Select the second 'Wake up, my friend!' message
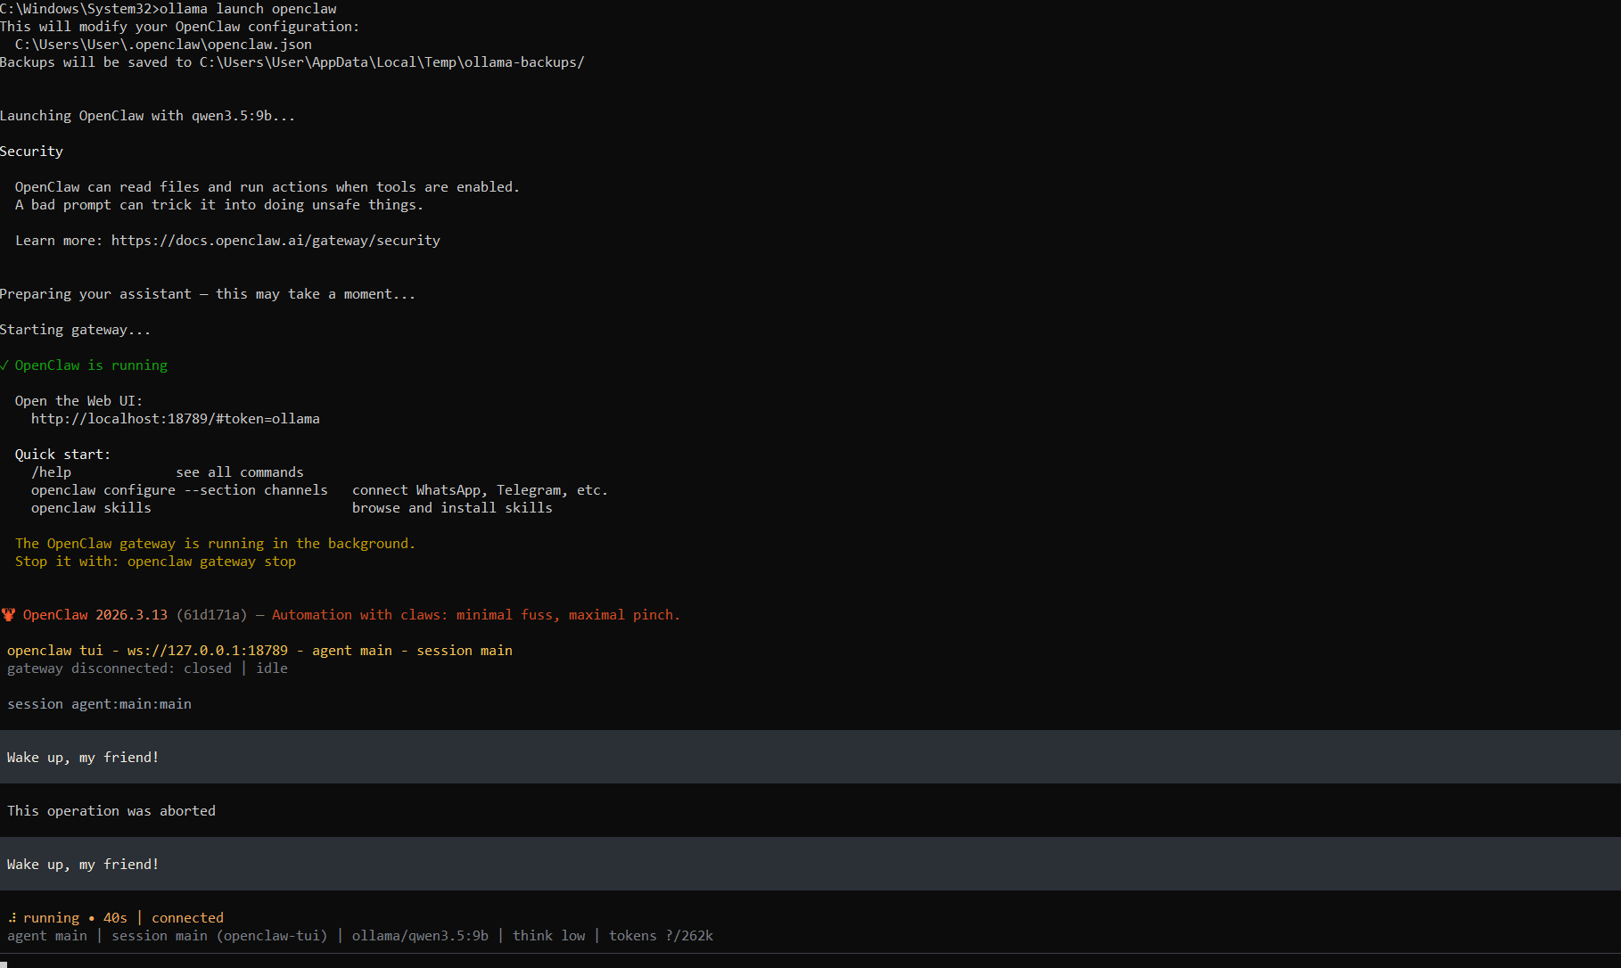Image resolution: width=1621 pixels, height=968 pixels. 810,865
